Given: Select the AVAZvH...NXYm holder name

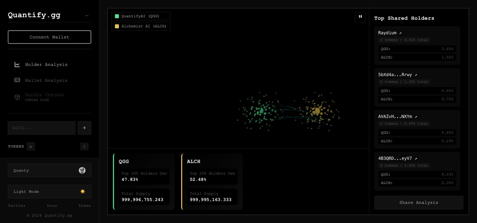Looking at the screenshot, I should pos(395,117).
